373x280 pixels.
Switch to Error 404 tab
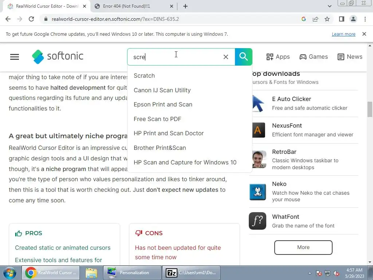click(133, 7)
